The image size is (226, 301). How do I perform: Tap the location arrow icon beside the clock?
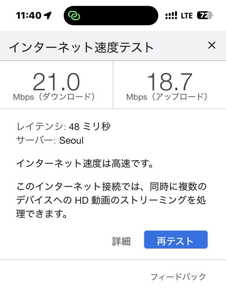tap(48, 15)
